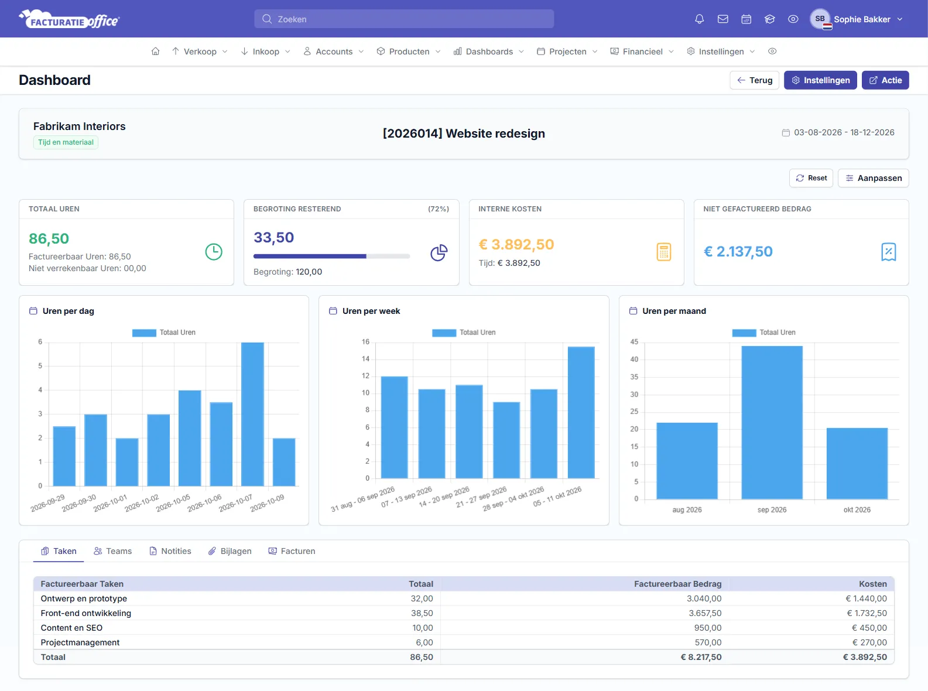Click the Factureerbaar Bedrag column header

coord(677,584)
